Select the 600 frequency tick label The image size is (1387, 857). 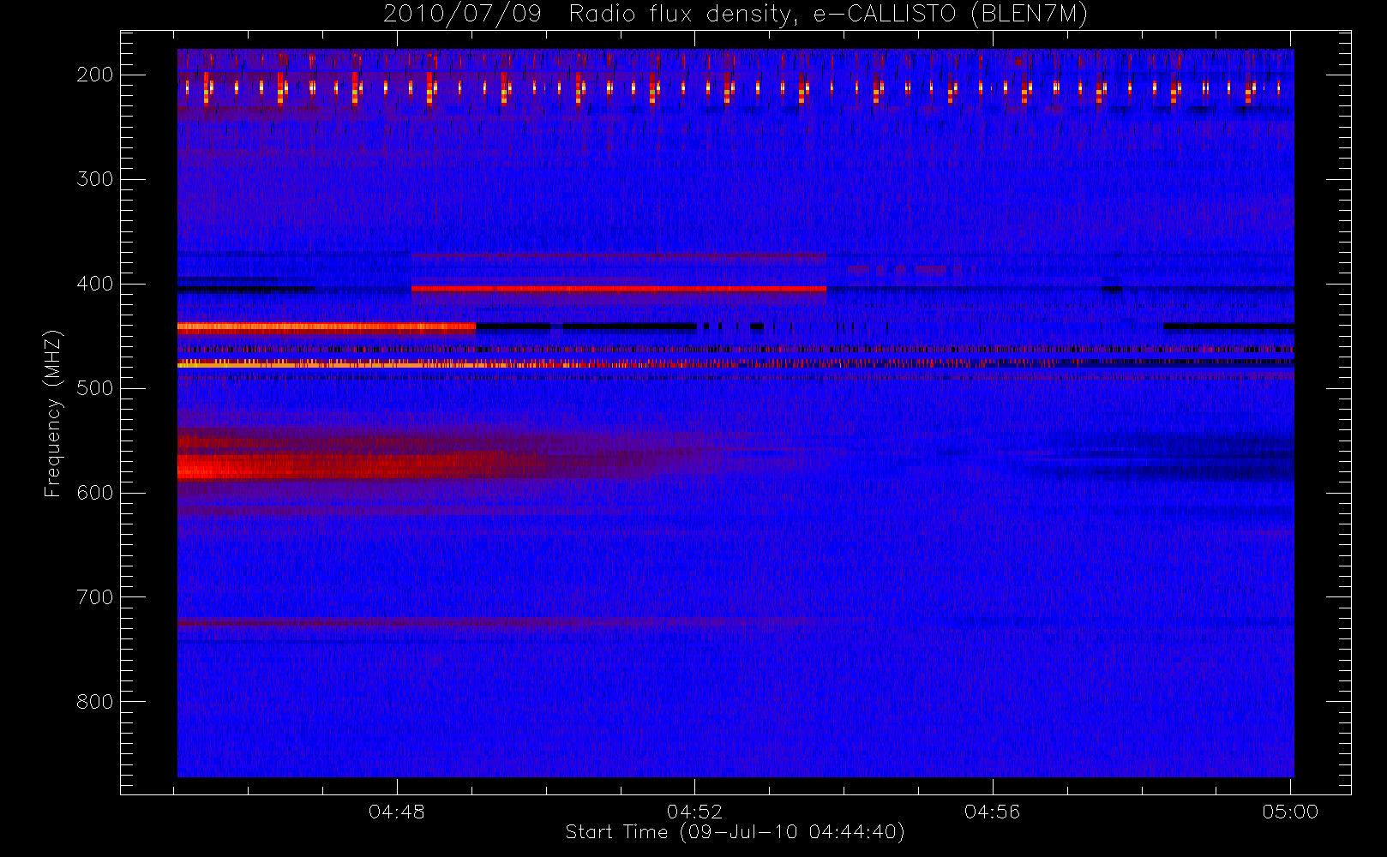click(94, 493)
